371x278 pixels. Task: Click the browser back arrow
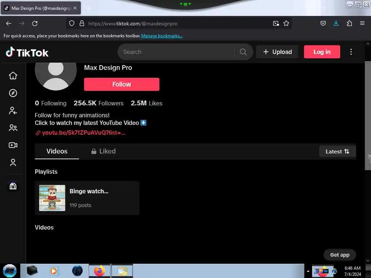coord(9,24)
